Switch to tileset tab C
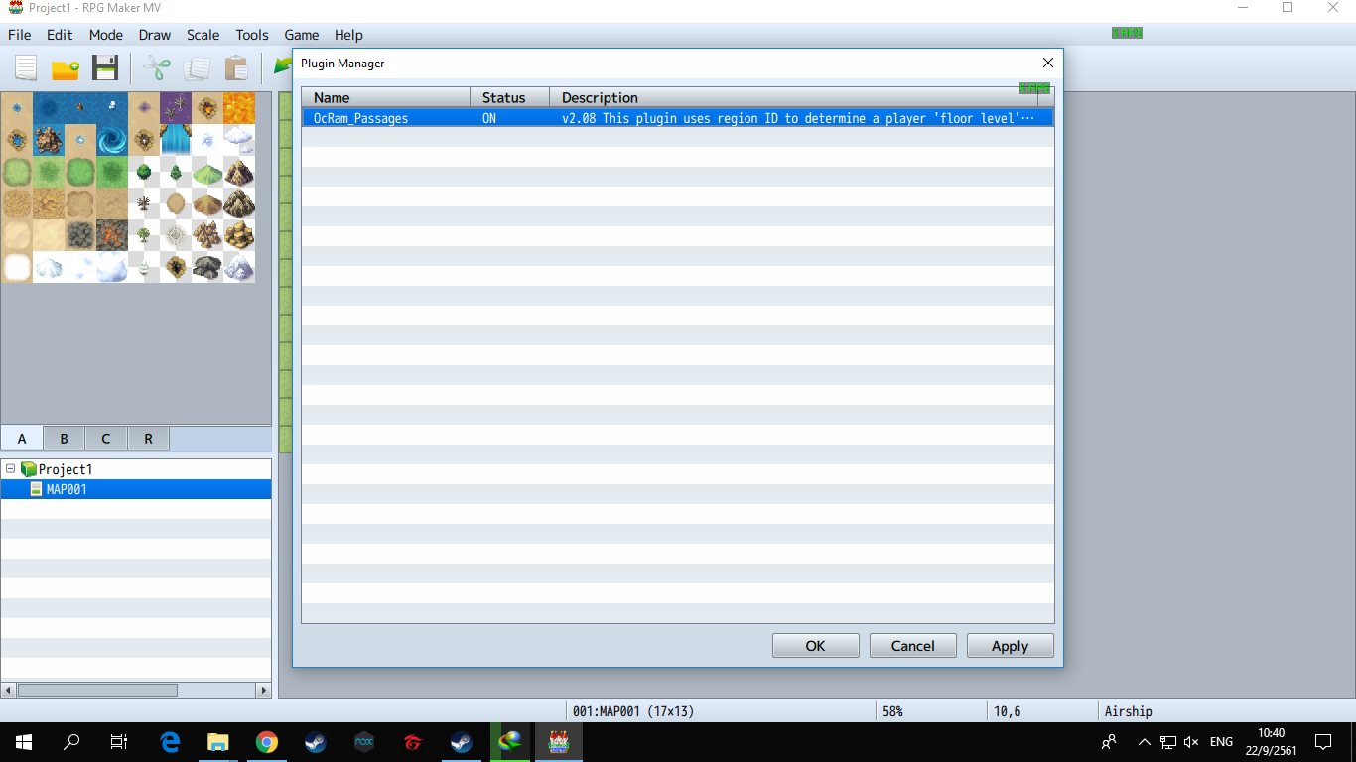The width and height of the screenshot is (1356, 762). coord(105,439)
